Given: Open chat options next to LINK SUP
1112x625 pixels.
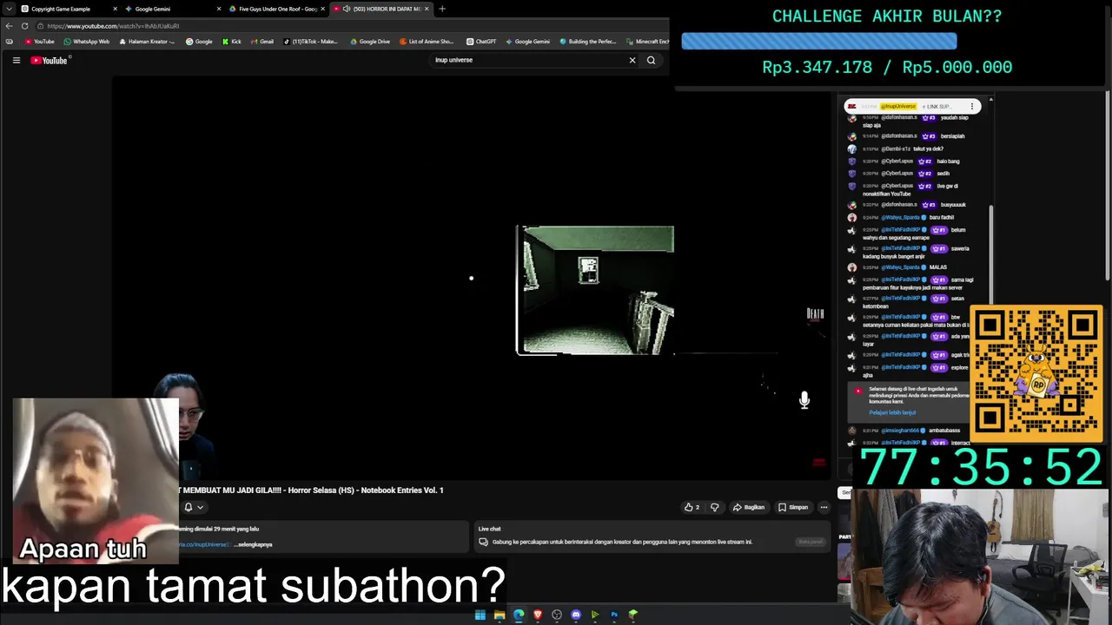Looking at the screenshot, I should 972,106.
